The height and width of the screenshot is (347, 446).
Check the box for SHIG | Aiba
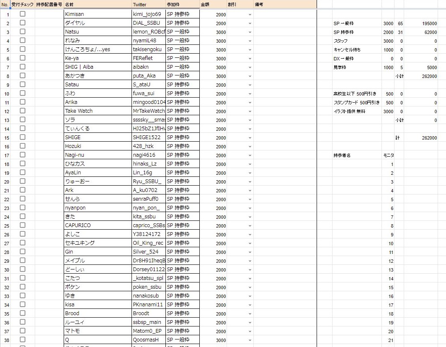pos(23,67)
